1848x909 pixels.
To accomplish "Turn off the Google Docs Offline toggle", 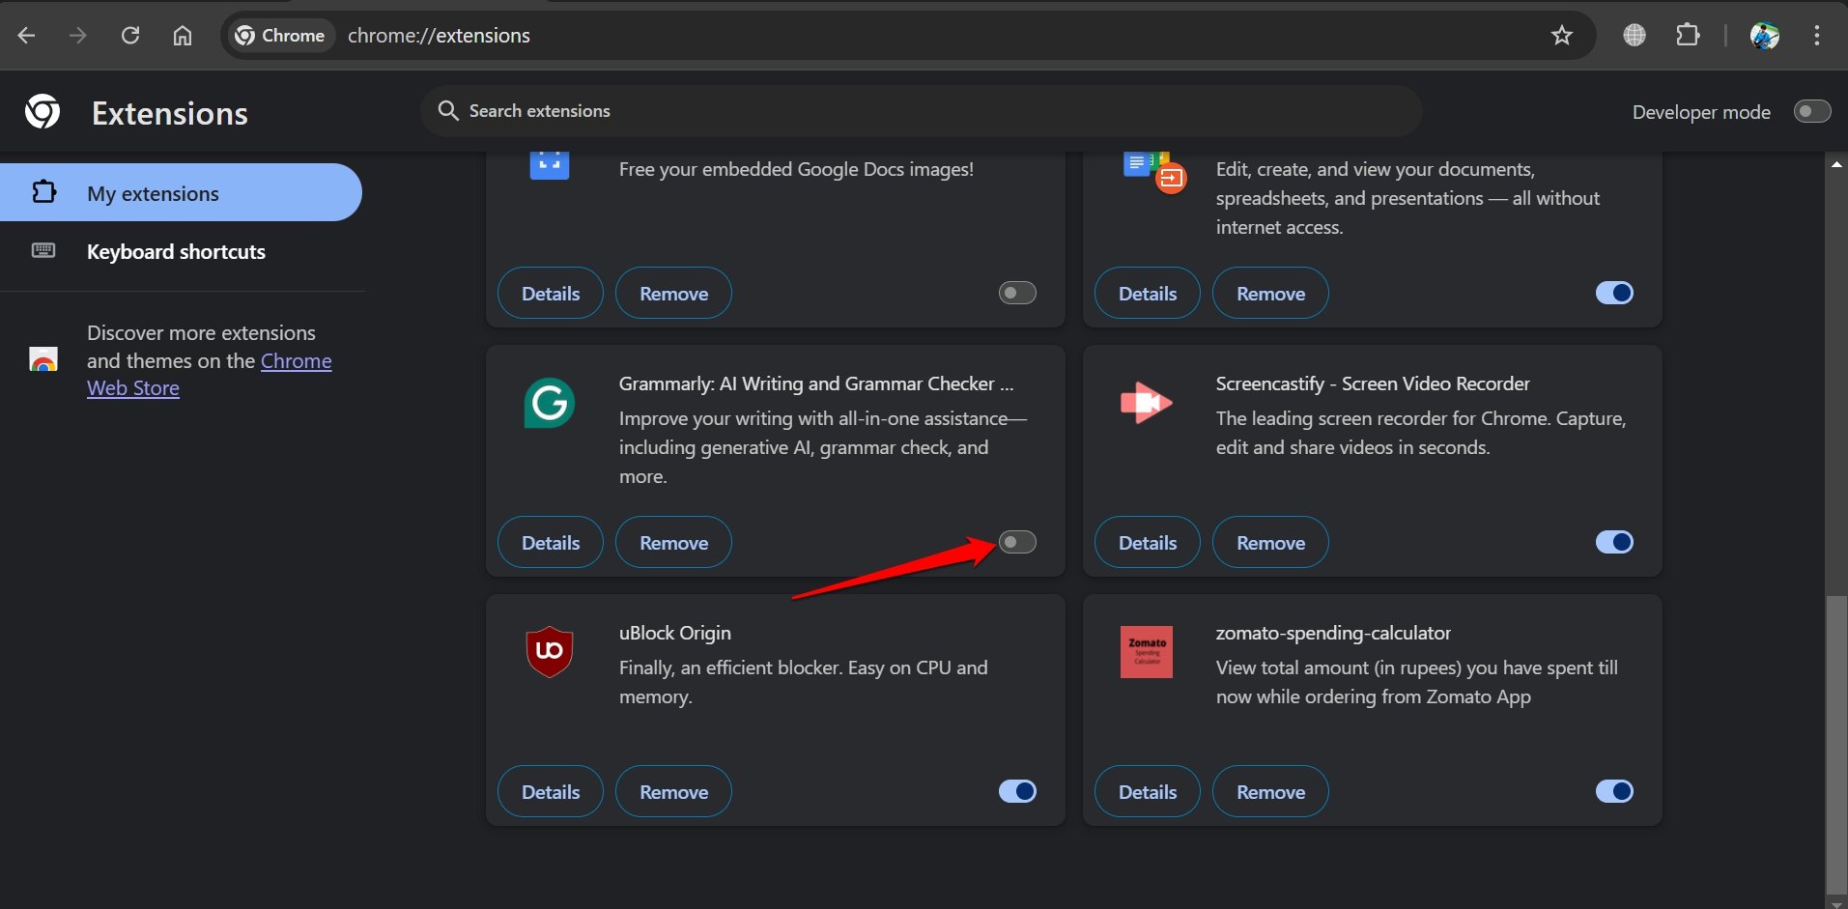I will pos(1614,293).
